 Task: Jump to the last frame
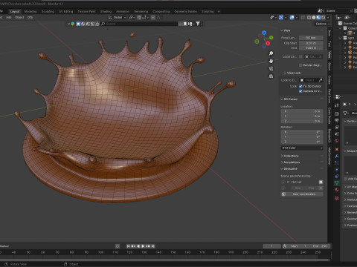pos(153,246)
